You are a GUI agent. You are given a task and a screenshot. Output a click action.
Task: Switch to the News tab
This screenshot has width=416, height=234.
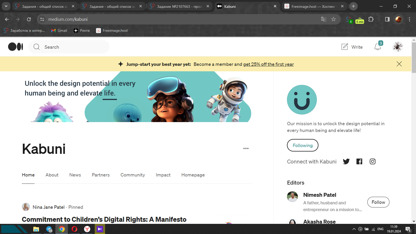point(75,175)
